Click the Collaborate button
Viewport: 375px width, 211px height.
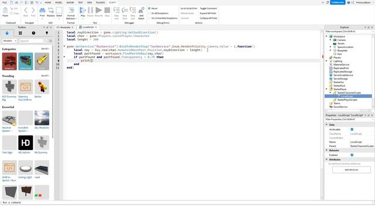pyautogui.click(x=337, y=2)
